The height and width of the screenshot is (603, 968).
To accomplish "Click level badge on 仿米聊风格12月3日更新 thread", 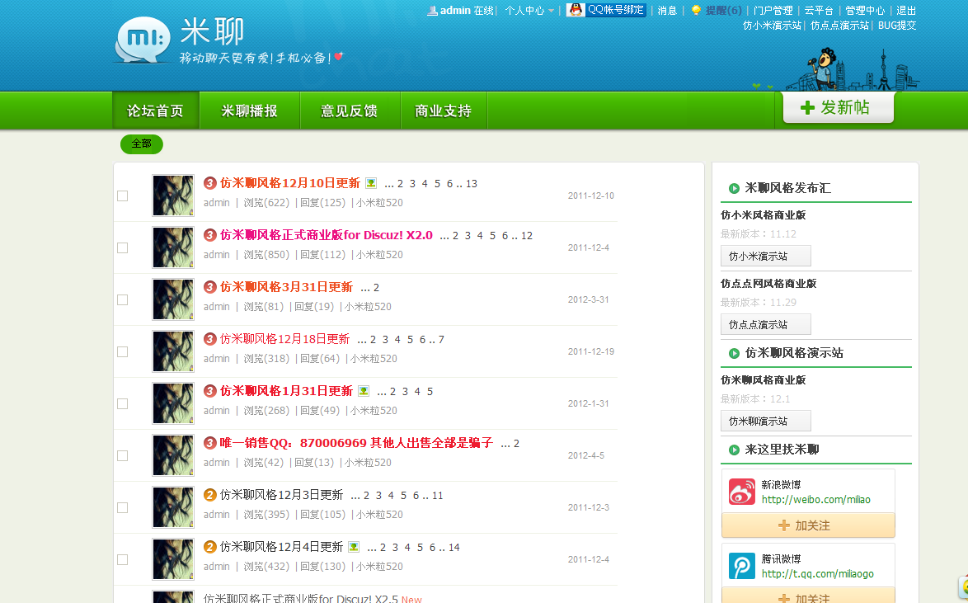I will pyautogui.click(x=210, y=495).
